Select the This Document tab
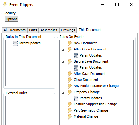The height and width of the screenshot is (125, 139). pyautogui.click(x=90, y=30)
